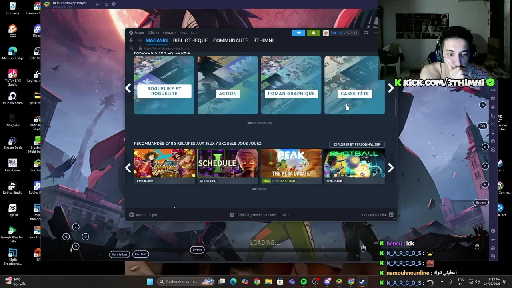Click BlueStacks title bar home icon
The image size is (512, 288).
(106, 4)
